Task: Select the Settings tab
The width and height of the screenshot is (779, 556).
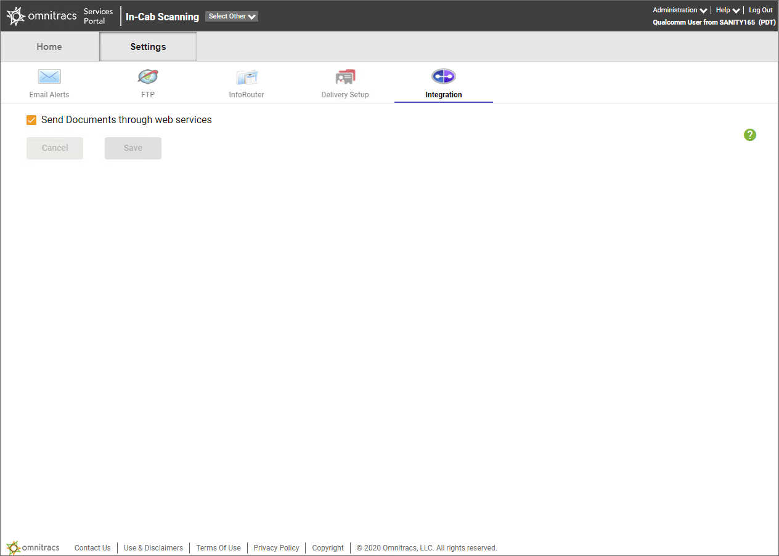Action: click(148, 47)
